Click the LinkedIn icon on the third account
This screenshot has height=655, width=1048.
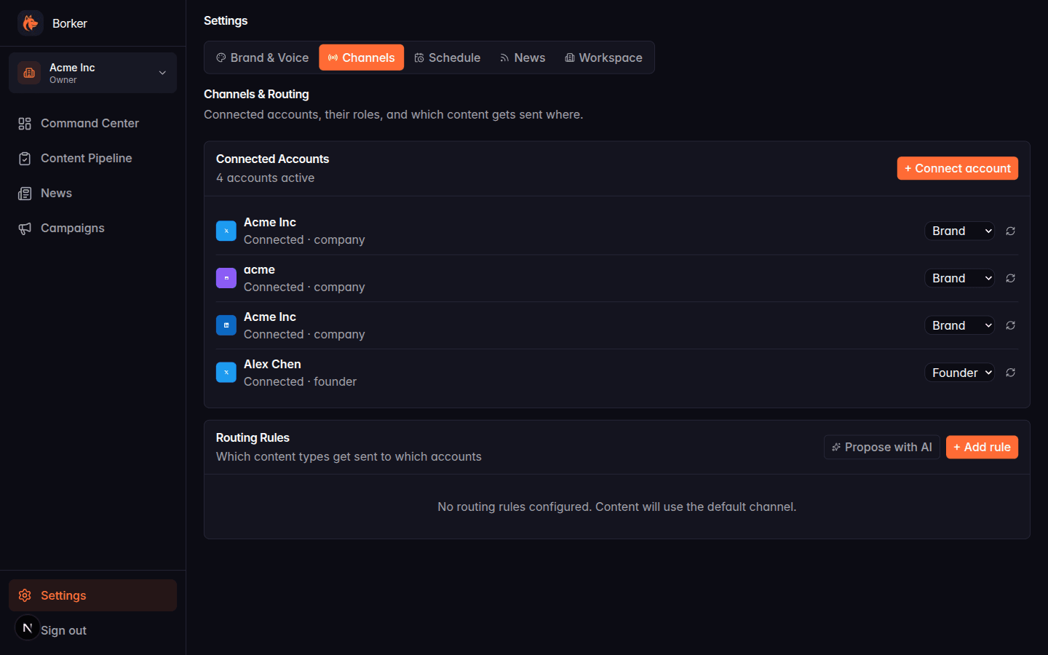point(226,325)
